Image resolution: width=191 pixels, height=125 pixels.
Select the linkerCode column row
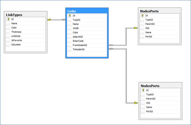pyautogui.click(x=79, y=41)
